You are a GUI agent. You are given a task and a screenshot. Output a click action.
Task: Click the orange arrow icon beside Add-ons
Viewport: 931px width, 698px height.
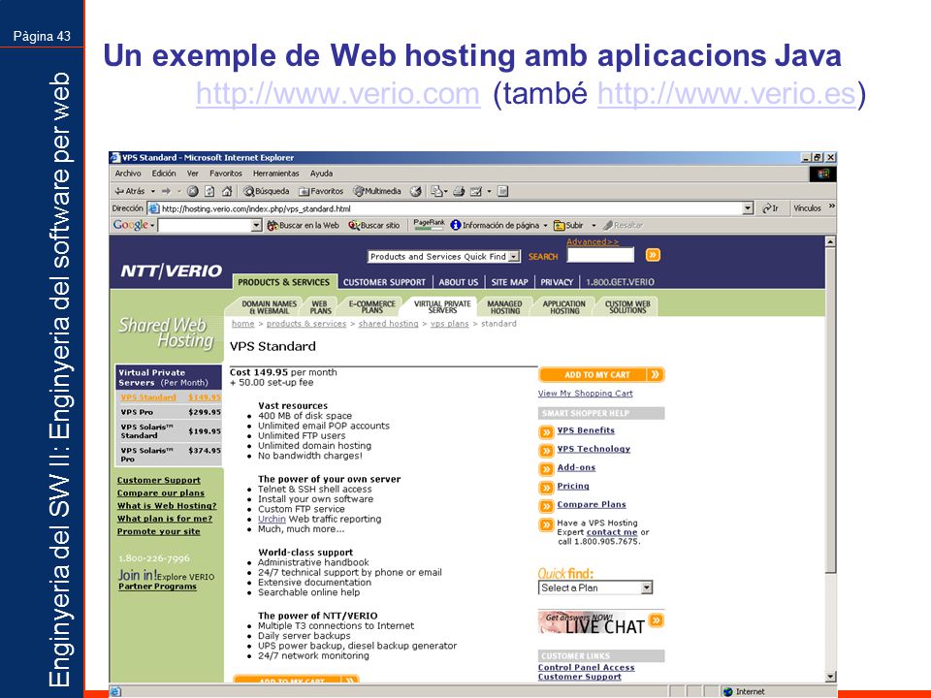click(x=546, y=469)
